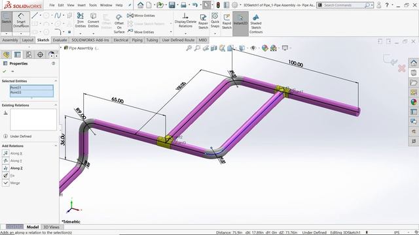The width and height of the screenshot is (419, 235).
Task: Open the Smart Dimension dropdown arrow
Action: (x=21, y=33)
